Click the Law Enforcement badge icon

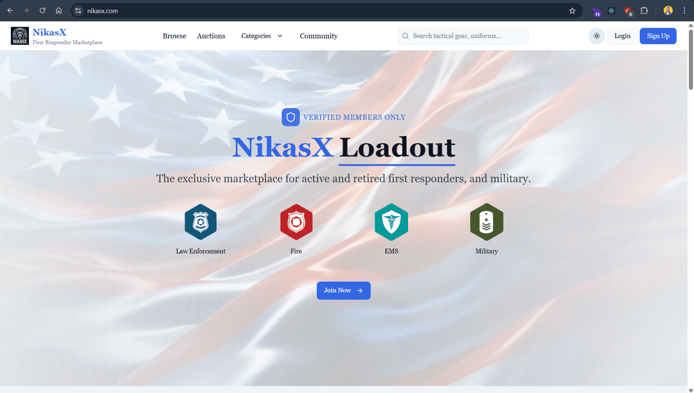[200, 222]
